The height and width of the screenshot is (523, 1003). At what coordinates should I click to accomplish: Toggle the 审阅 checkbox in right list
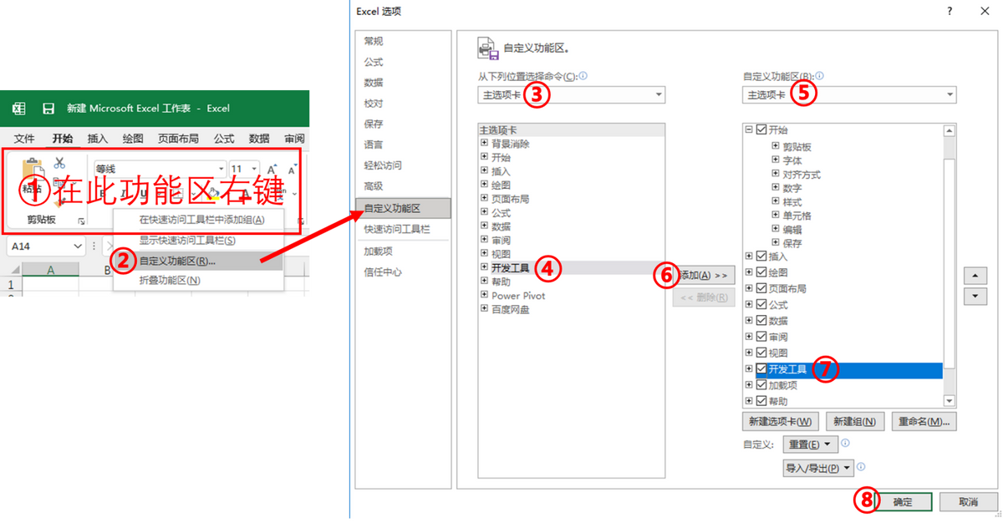(761, 337)
